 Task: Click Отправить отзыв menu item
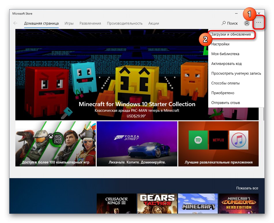point(236,103)
